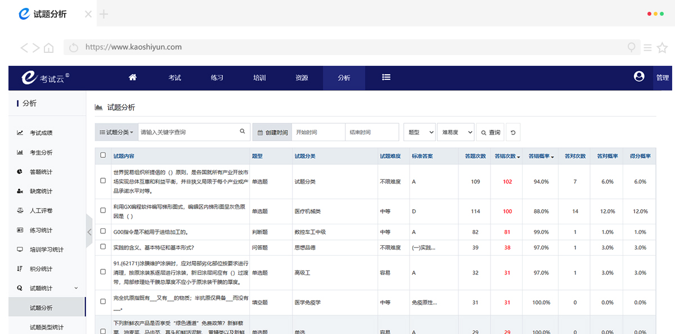Open the 资源 navbar tab
The height and width of the screenshot is (334, 675).
click(x=301, y=78)
